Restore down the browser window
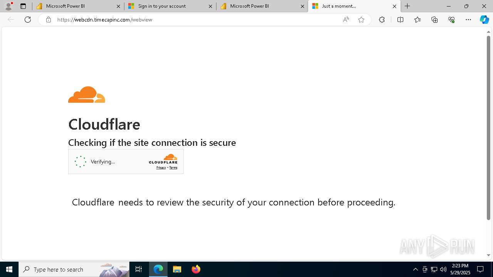 click(x=466, y=6)
